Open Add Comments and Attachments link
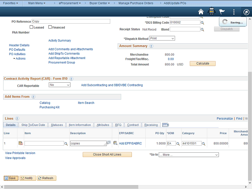Image resolution: width=252 pixels, height=189 pixels. [70, 49]
